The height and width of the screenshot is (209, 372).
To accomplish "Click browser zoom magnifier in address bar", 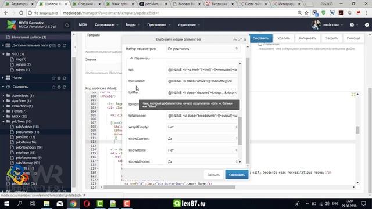I will [300, 13].
